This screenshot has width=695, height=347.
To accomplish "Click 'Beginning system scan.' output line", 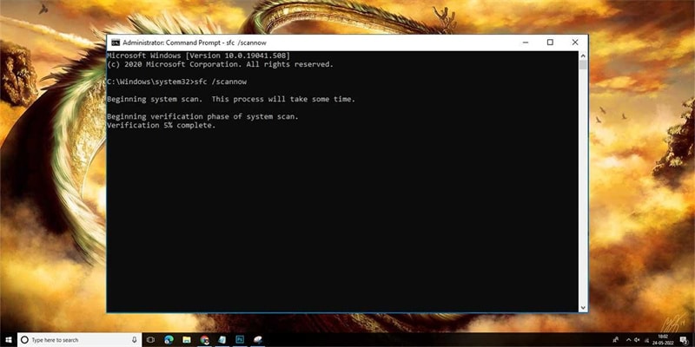I will click(155, 99).
